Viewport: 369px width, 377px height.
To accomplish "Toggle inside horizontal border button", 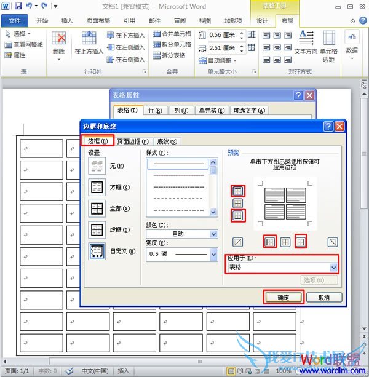I will click(x=238, y=204).
